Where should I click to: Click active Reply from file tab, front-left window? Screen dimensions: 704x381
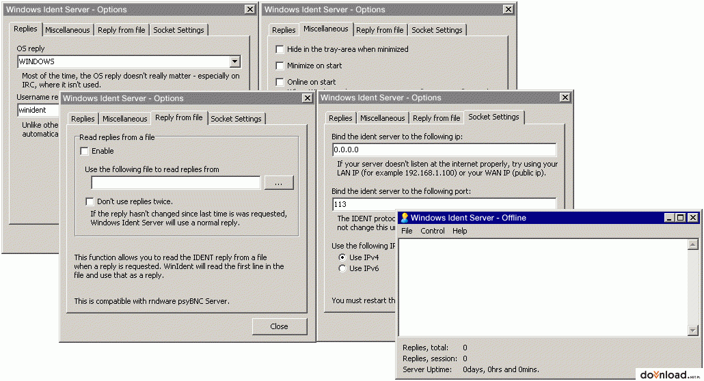(x=178, y=117)
